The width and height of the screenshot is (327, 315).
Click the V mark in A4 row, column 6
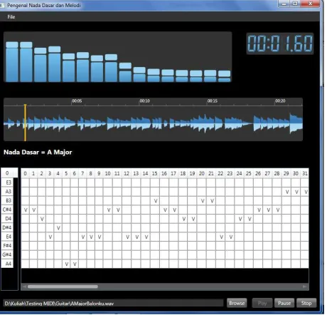[75, 264]
